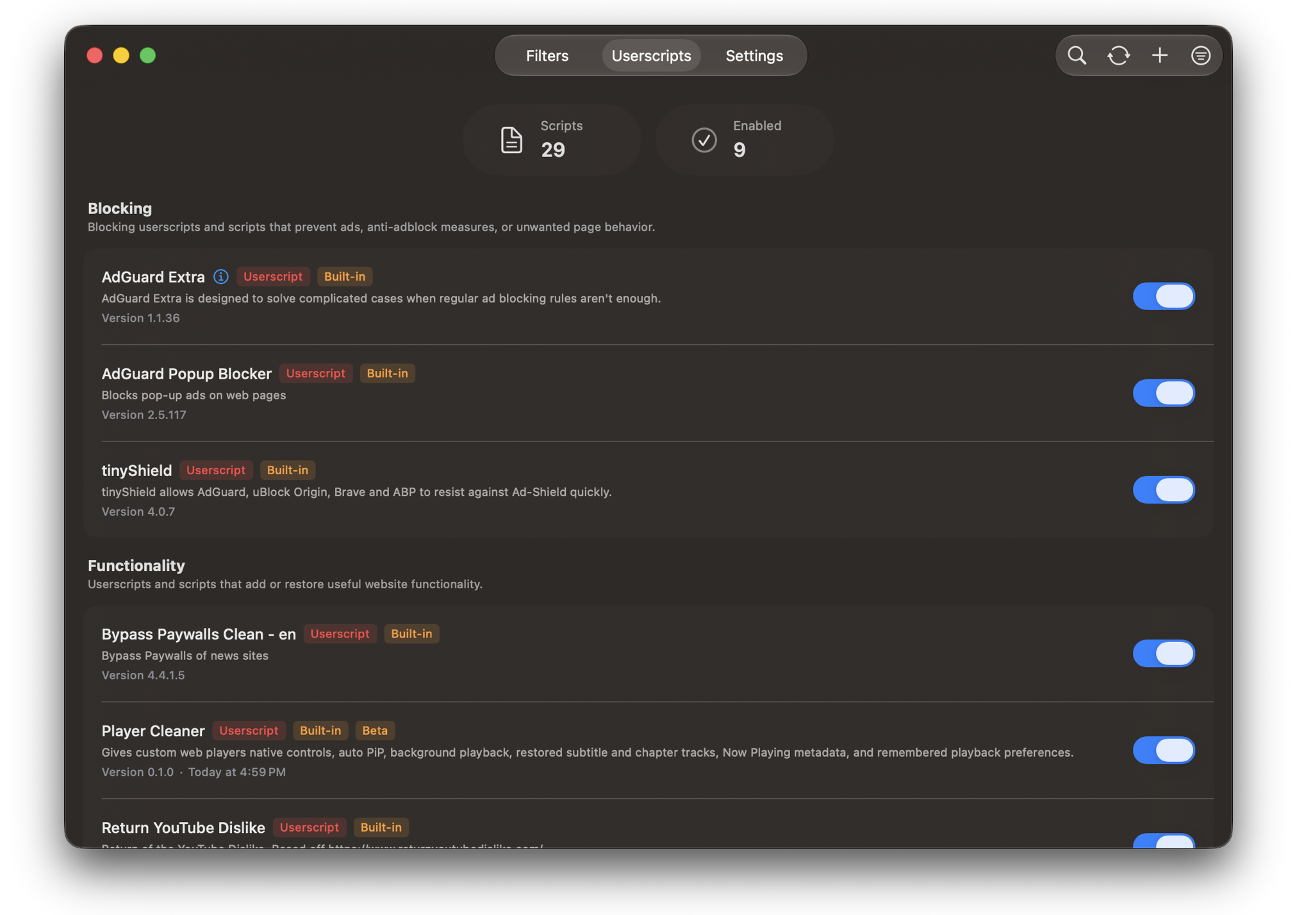The image size is (1297, 915).
Task: Click Built-in tag on Player Cleaner
Action: (320, 730)
